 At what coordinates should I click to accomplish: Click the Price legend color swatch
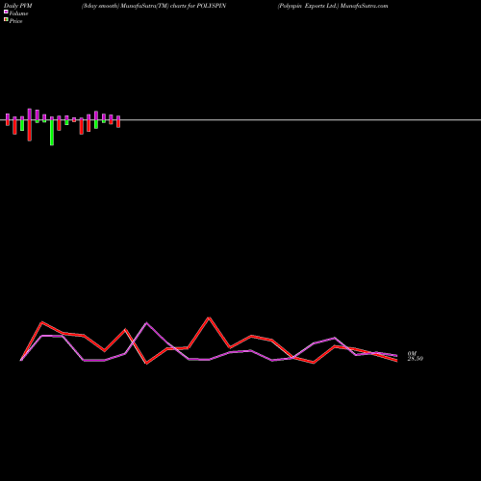[x=6, y=19]
